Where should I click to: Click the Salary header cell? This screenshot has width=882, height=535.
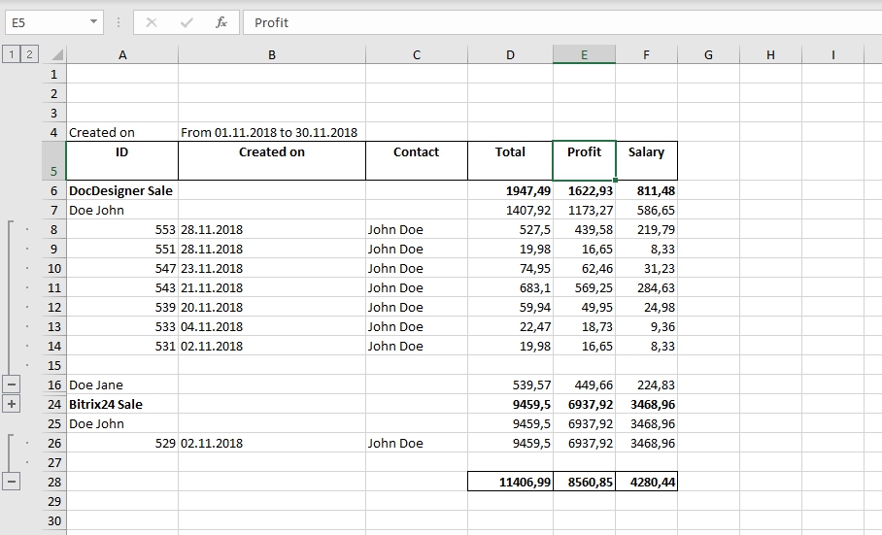(646, 161)
